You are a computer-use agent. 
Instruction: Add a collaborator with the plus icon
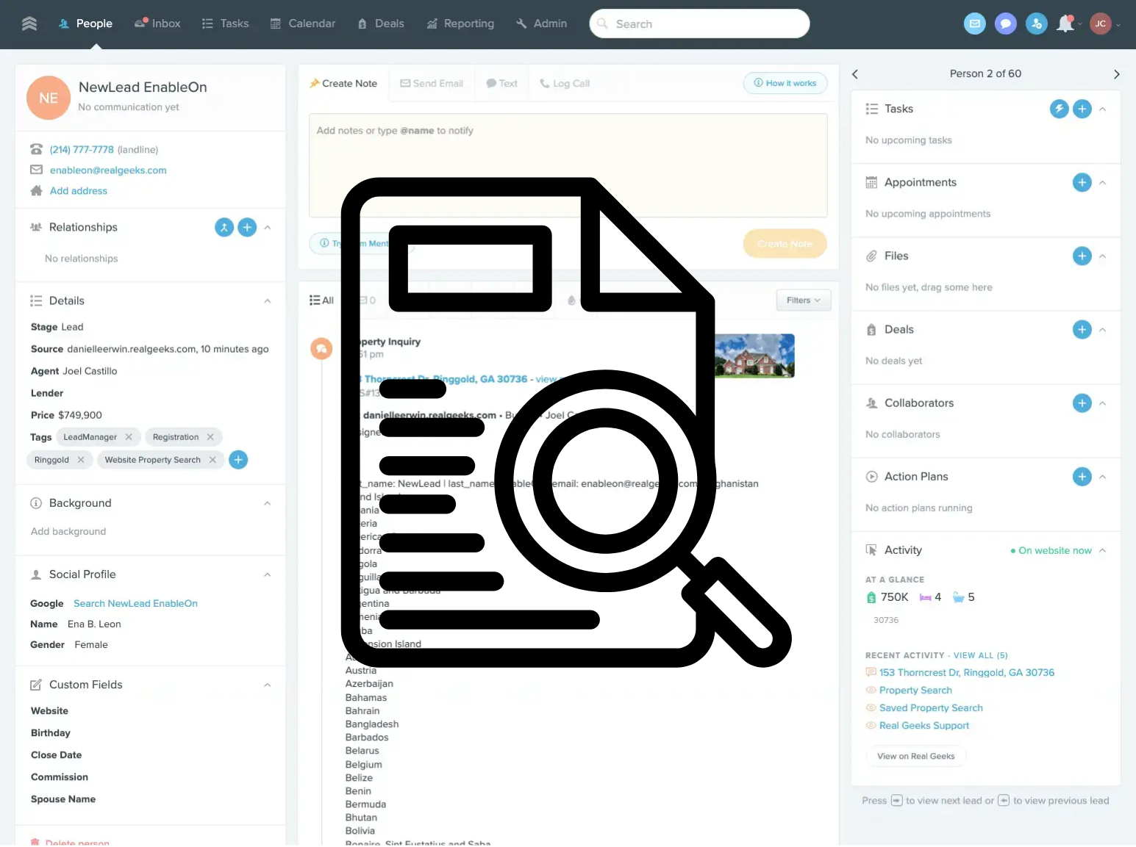1082,403
